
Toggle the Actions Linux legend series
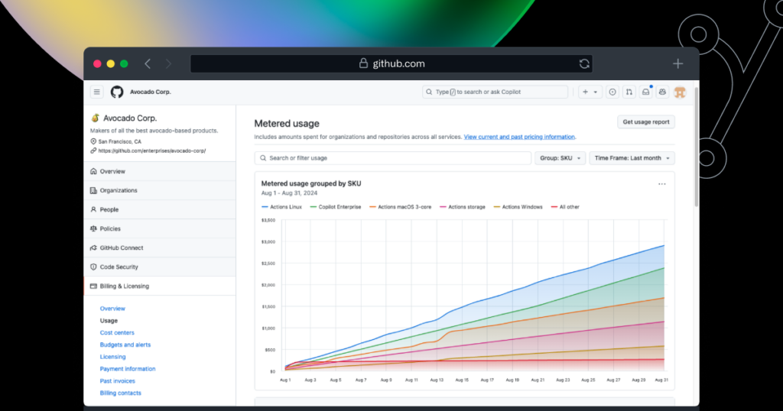(281, 207)
